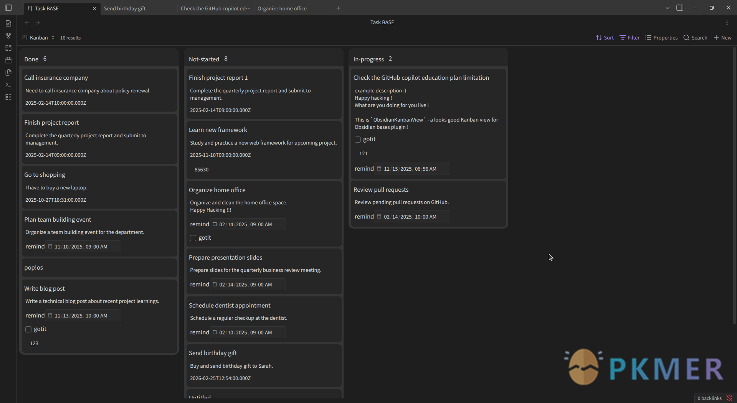Click 0 backlinks in status bar
The height and width of the screenshot is (403, 737).
(709, 398)
